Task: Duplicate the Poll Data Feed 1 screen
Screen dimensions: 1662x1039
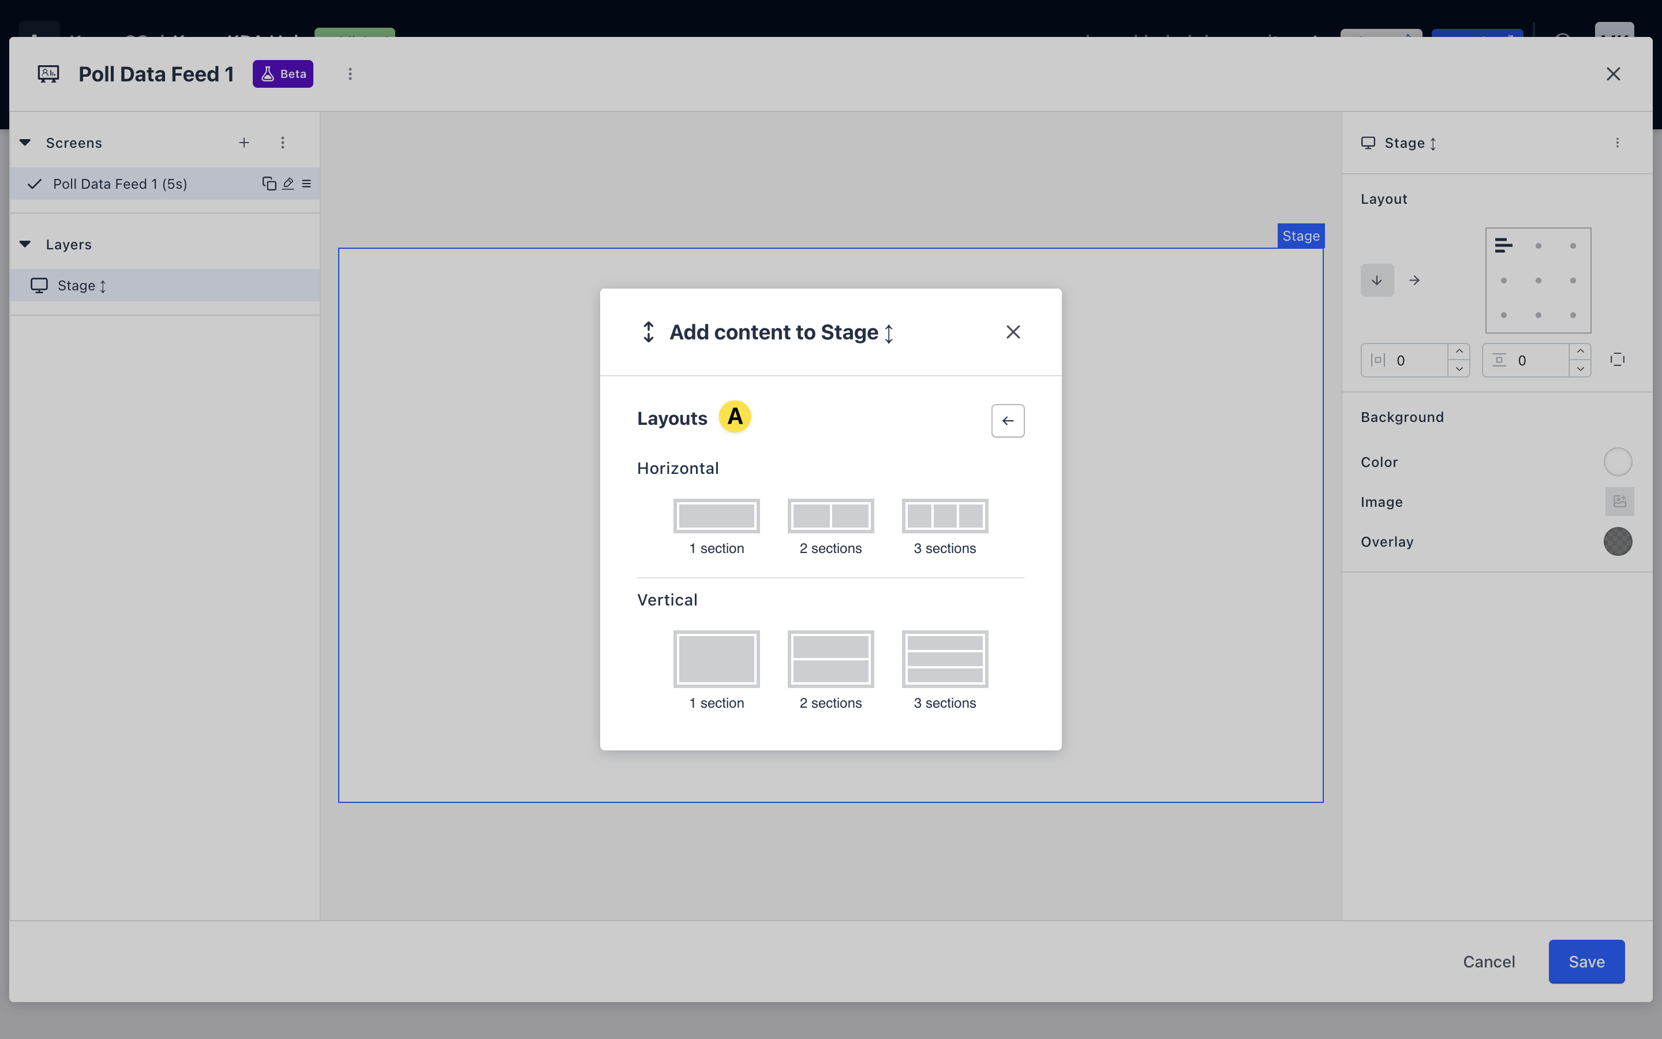Action: 268,184
